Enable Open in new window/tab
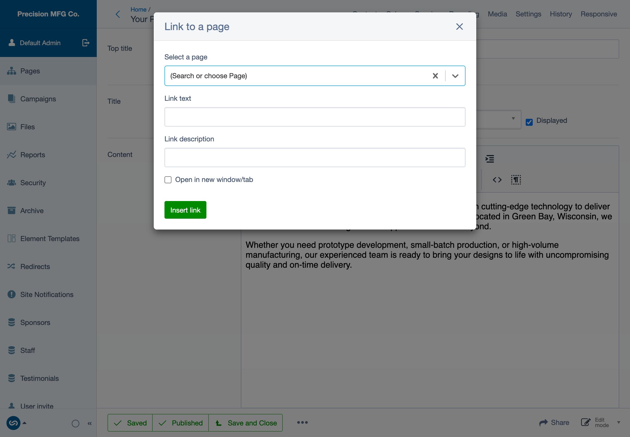The image size is (630, 437). pyautogui.click(x=168, y=180)
